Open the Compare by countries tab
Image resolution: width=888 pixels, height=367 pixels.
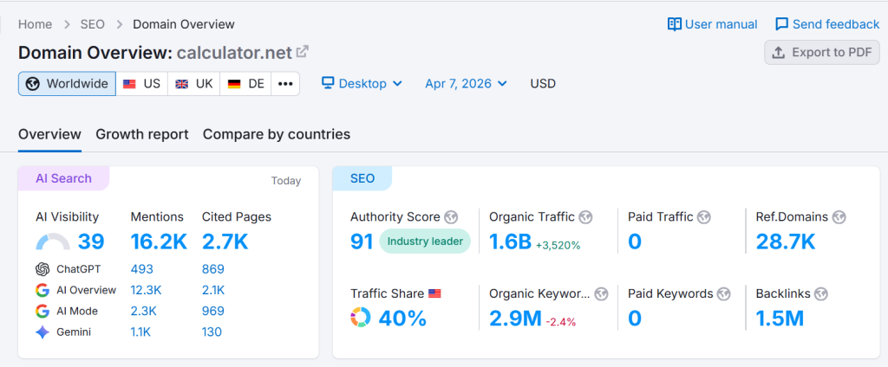(276, 134)
